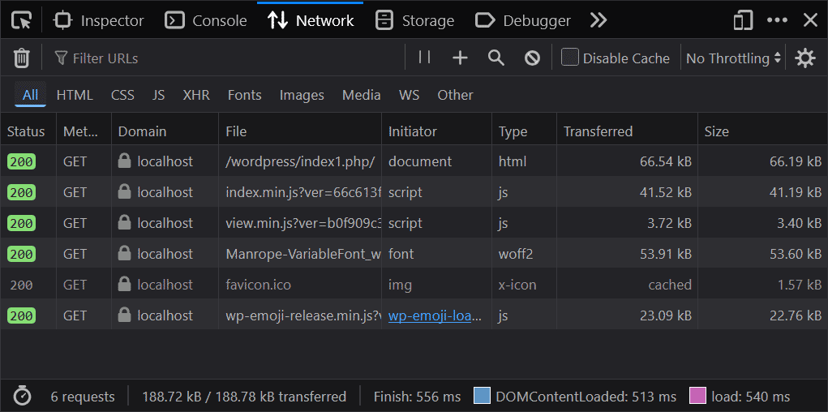Click the 200 status badge for index.min.js

click(21, 192)
